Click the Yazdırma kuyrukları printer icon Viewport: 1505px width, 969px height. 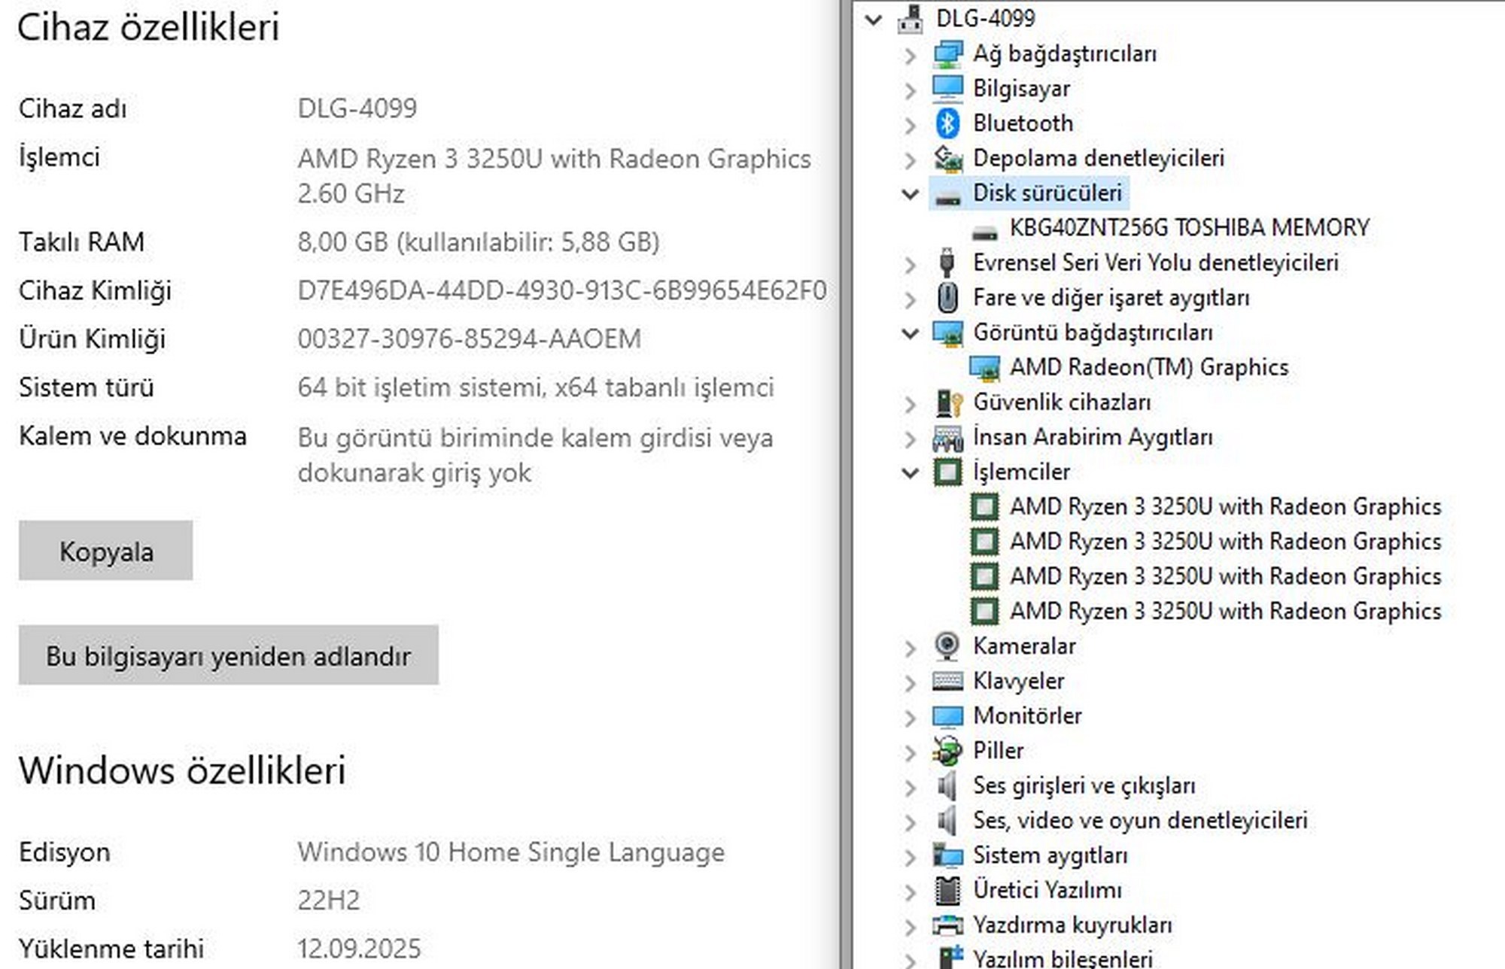coord(947,925)
